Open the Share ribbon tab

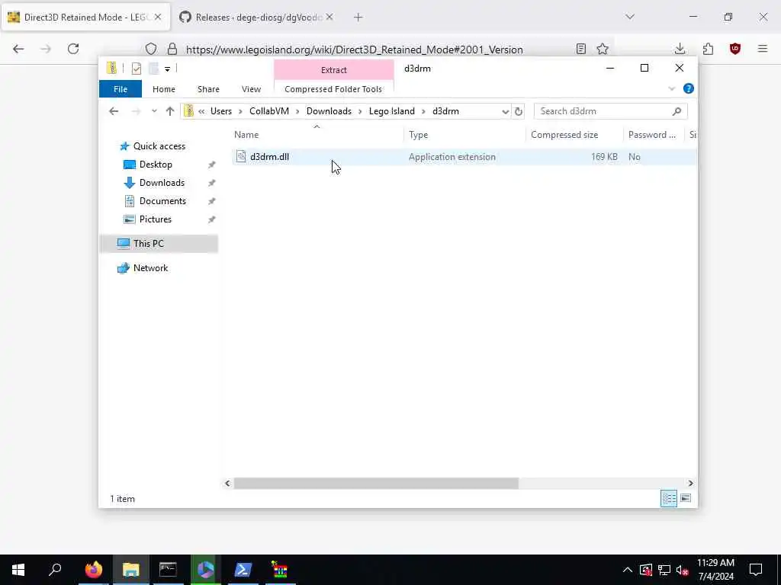pos(208,89)
